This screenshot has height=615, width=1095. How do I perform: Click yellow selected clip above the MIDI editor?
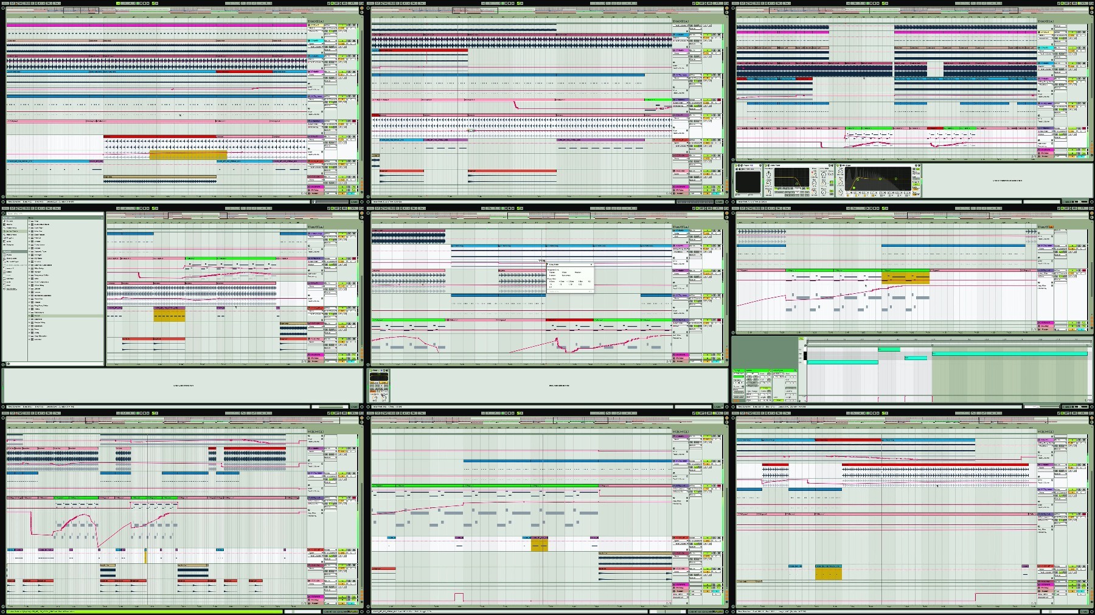coord(906,278)
